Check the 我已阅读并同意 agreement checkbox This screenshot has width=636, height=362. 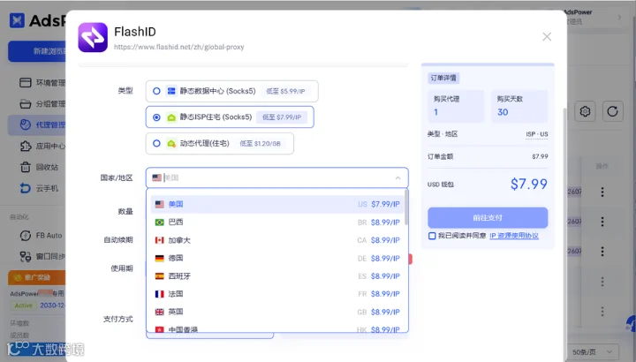[x=432, y=236]
